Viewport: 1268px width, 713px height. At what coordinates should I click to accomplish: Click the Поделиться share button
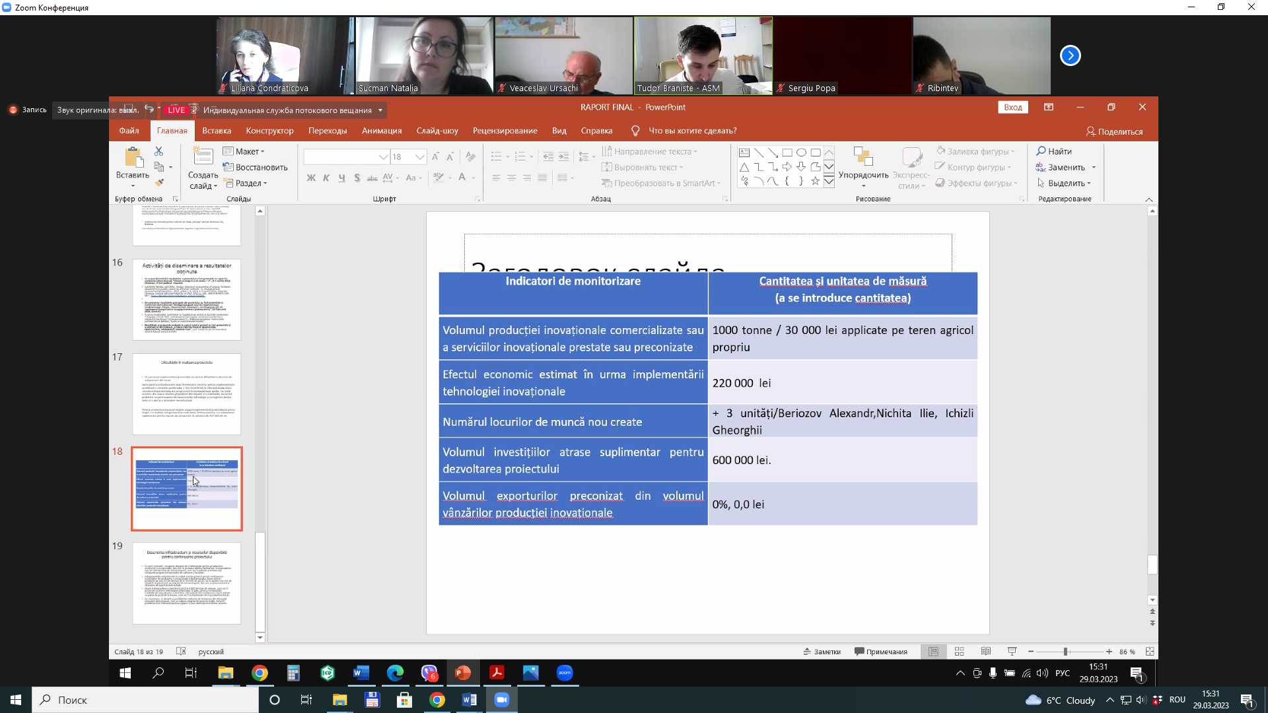coord(1114,131)
